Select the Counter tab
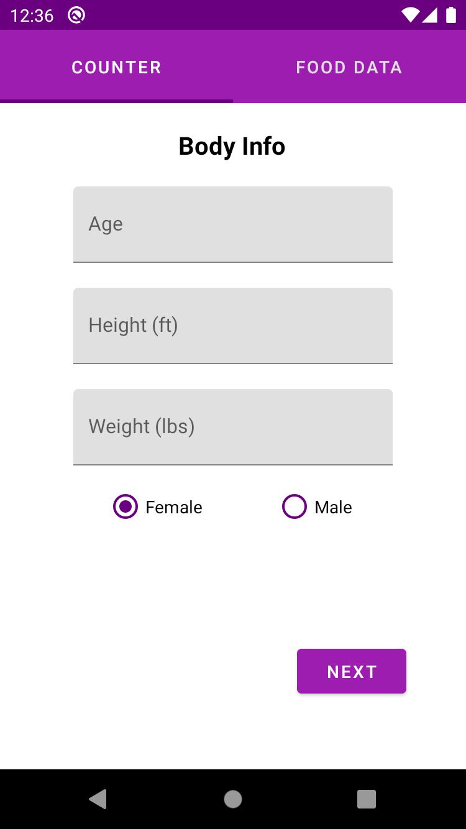The height and width of the screenshot is (829, 466). point(116,67)
